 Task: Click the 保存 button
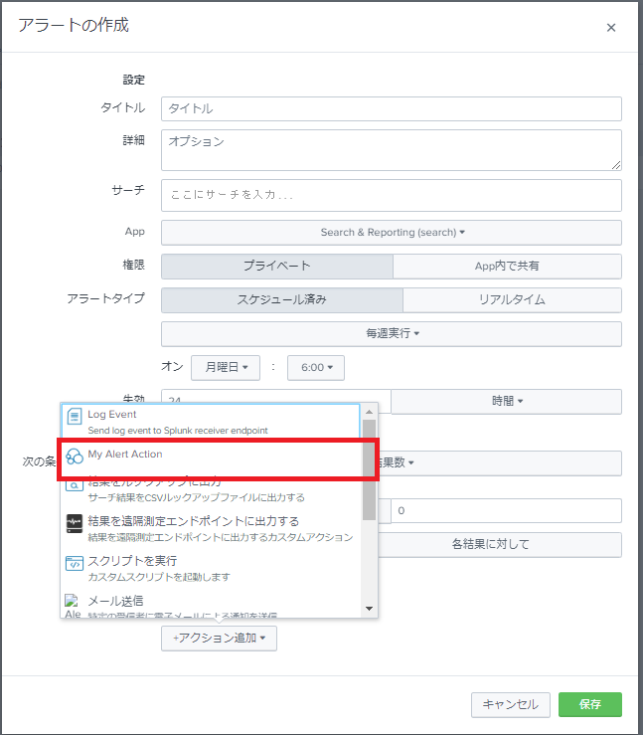tap(590, 704)
